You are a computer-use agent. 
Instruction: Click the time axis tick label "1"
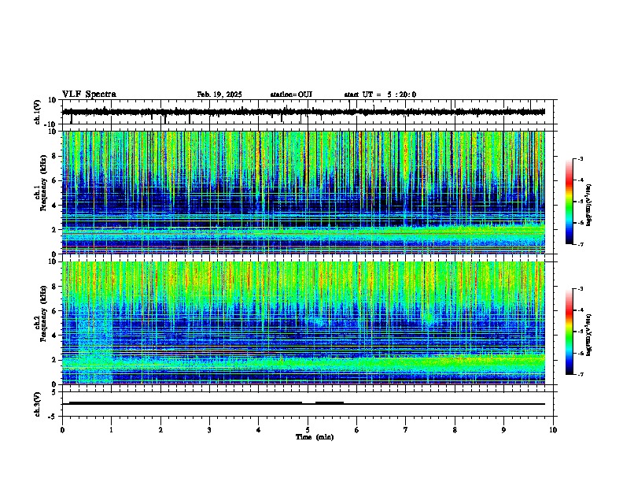pos(111,430)
